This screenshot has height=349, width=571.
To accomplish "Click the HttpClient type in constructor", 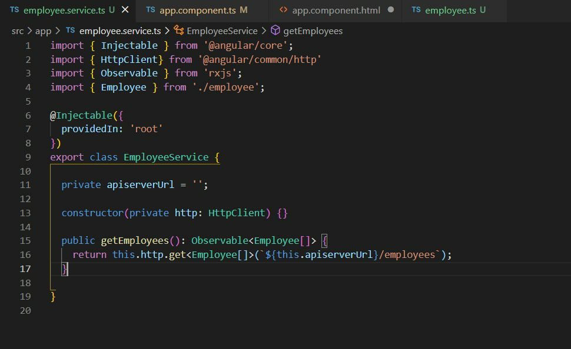I will (x=236, y=213).
